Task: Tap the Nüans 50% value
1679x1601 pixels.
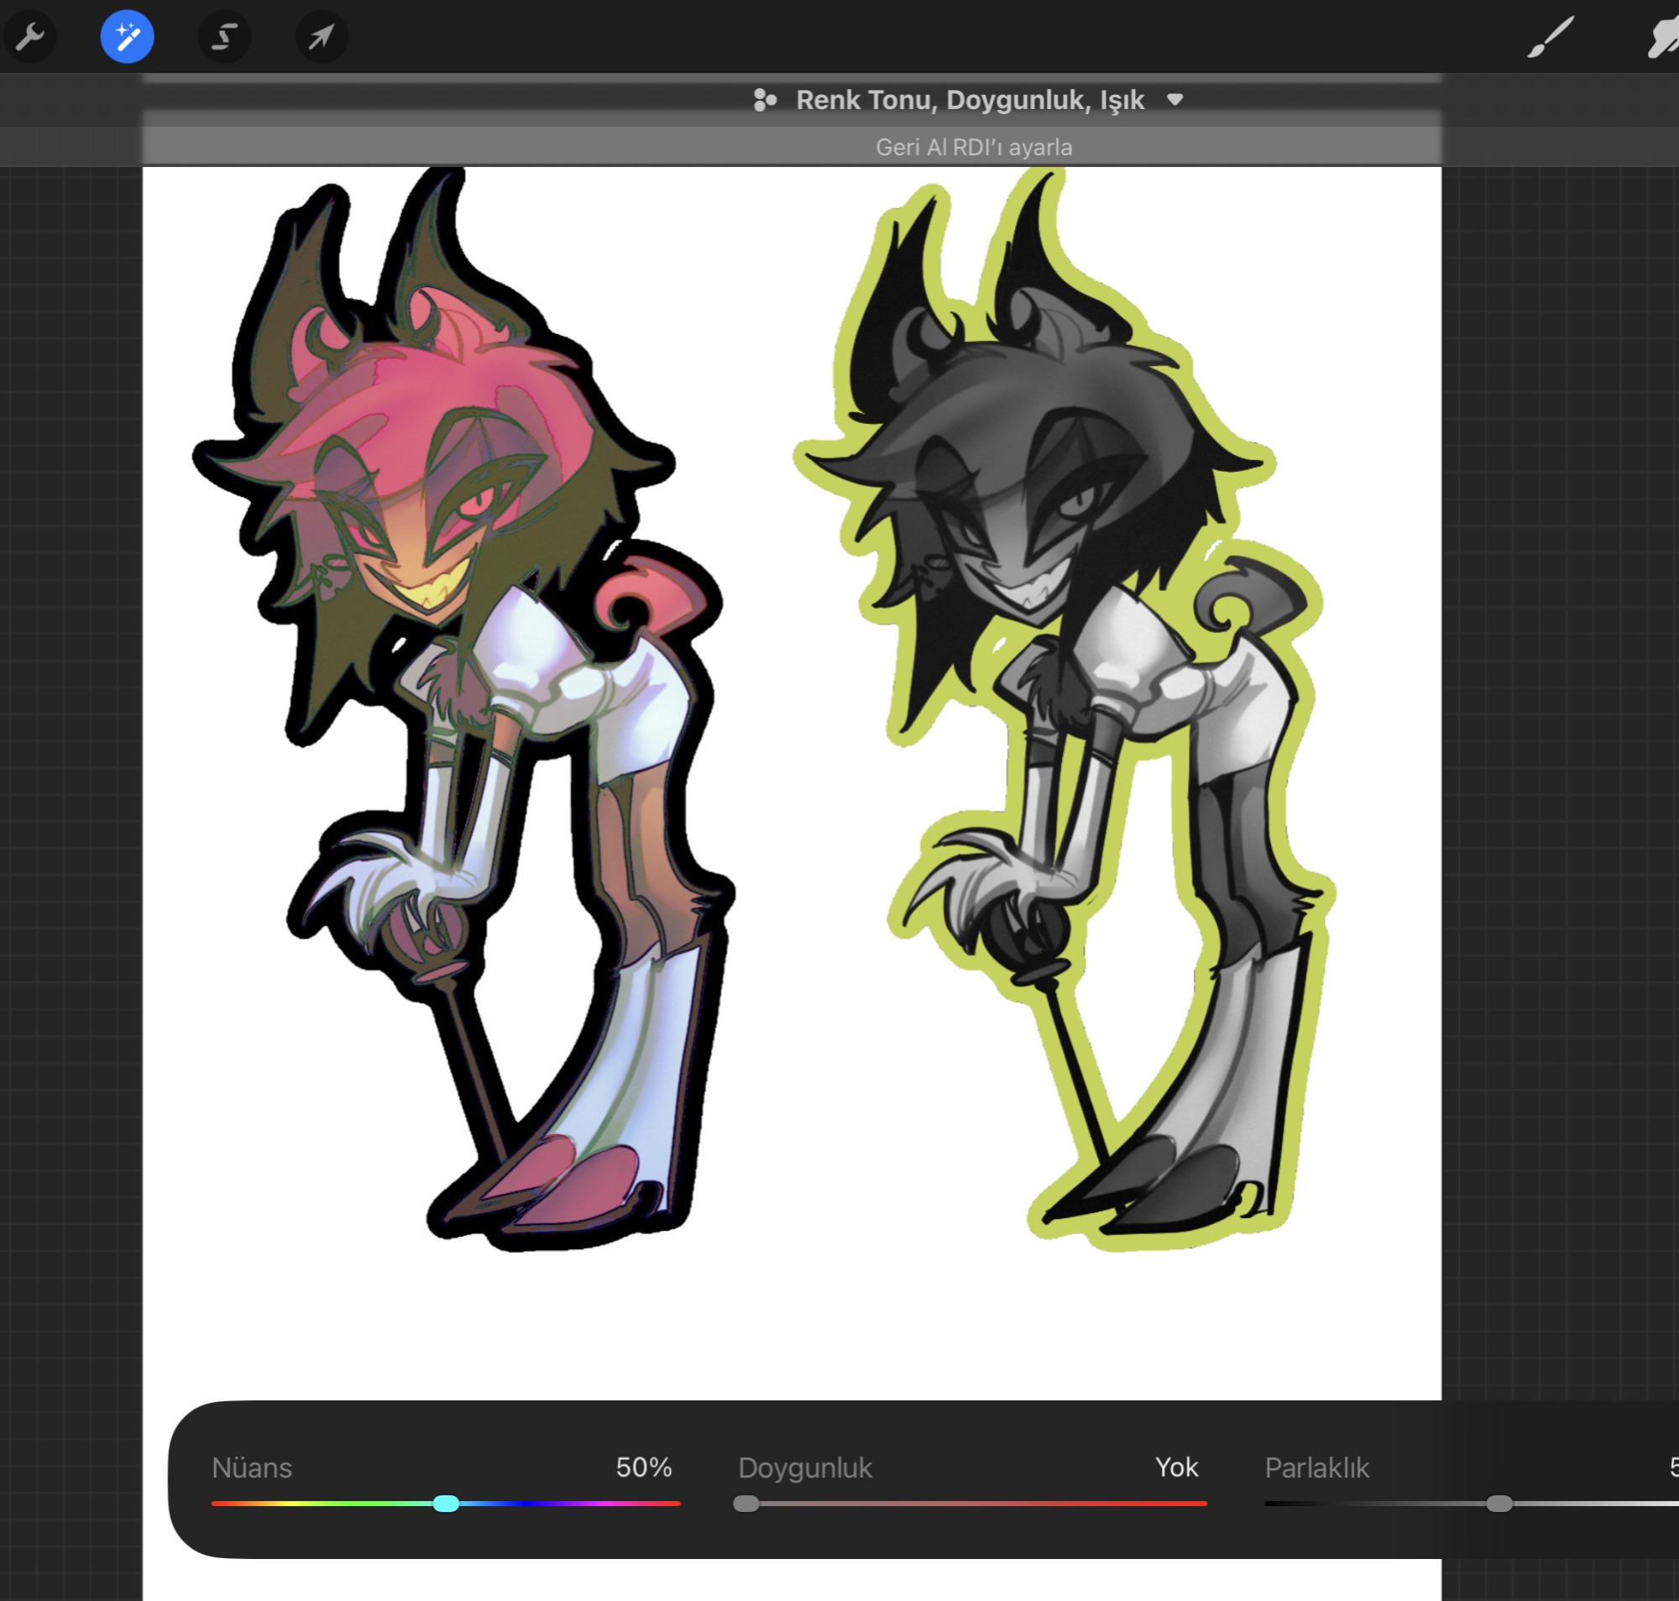Action: coord(643,1467)
